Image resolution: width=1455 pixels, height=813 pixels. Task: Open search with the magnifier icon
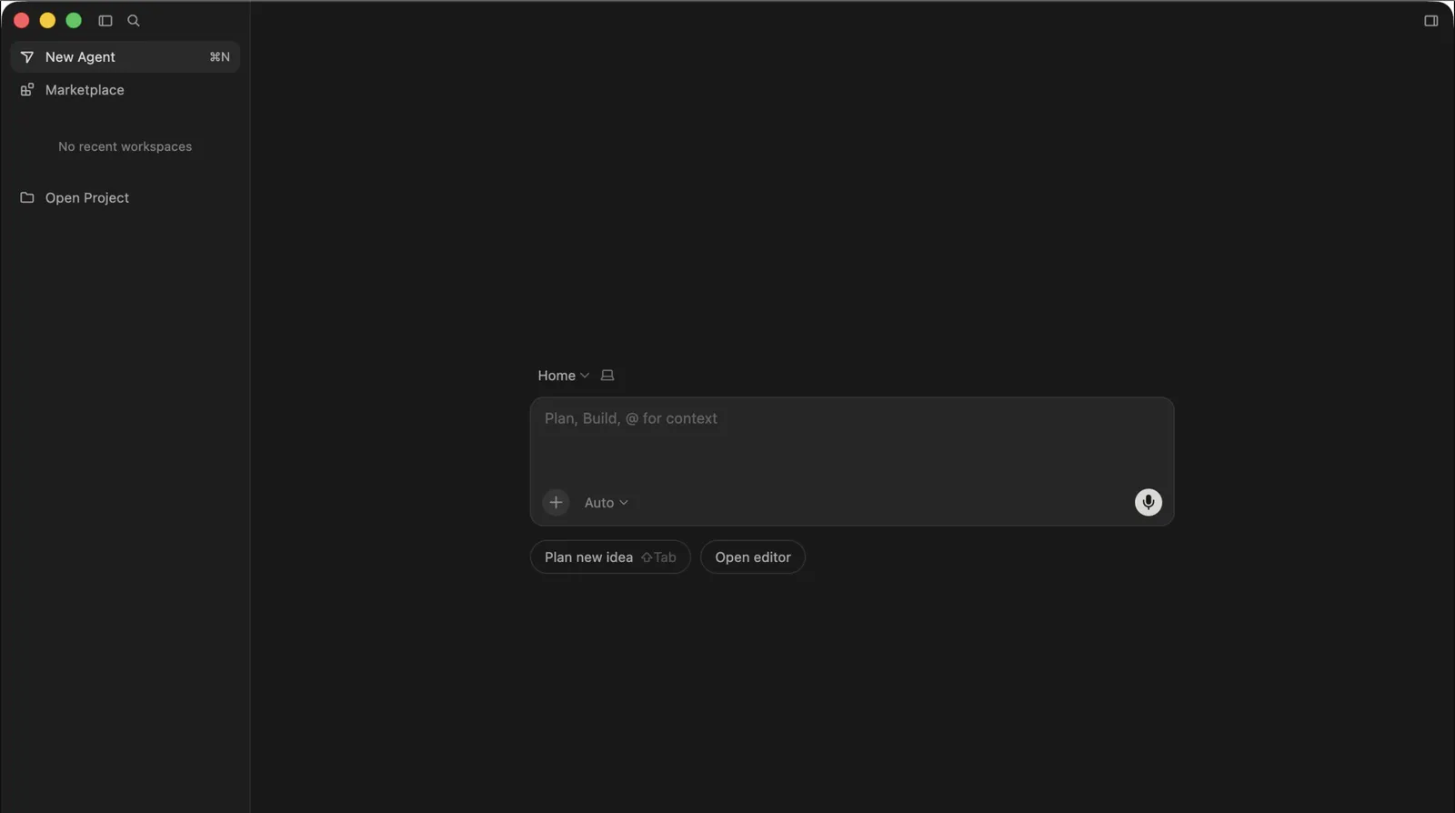[x=134, y=20]
